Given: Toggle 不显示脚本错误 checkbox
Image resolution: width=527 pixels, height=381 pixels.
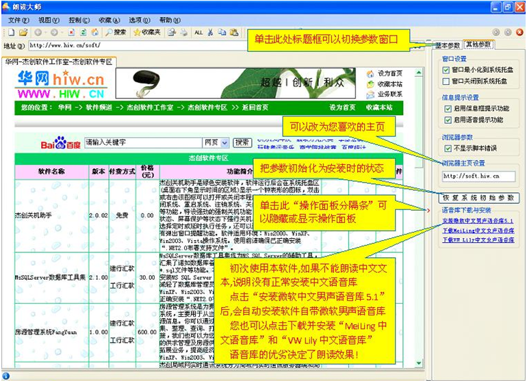Looking at the screenshot, I should click(x=446, y=147).
